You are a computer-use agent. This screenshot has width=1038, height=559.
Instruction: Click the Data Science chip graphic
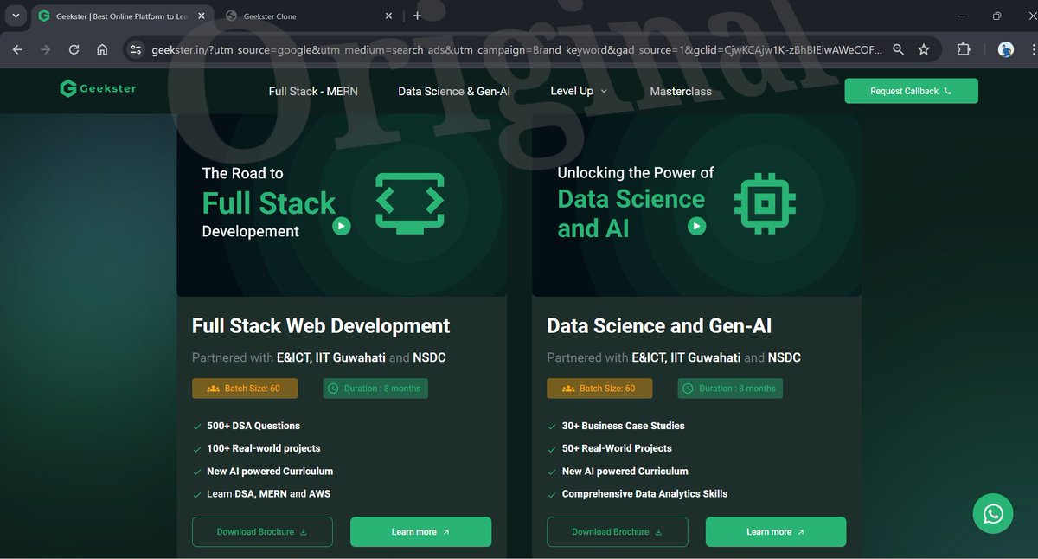pos(765,204)
